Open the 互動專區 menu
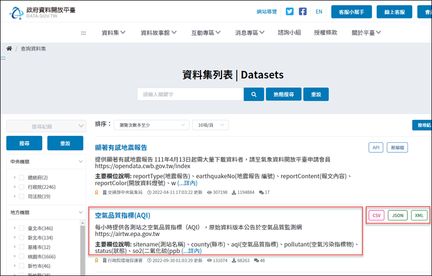This screenshot has width=432, height=276. [206, 33]
